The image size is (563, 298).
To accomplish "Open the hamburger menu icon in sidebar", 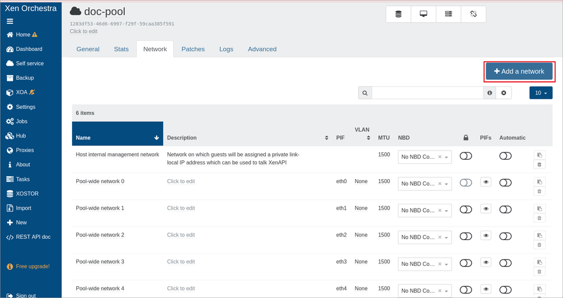I will (10, 21).
